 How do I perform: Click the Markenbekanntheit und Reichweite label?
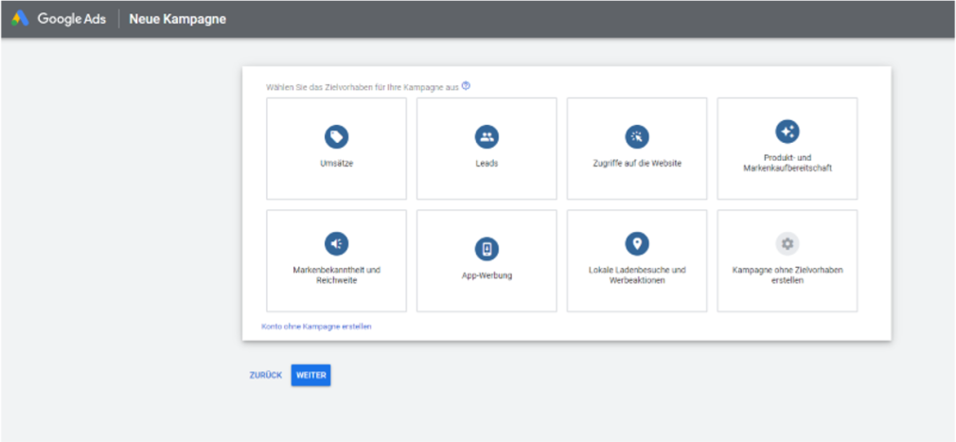point(336,275)
